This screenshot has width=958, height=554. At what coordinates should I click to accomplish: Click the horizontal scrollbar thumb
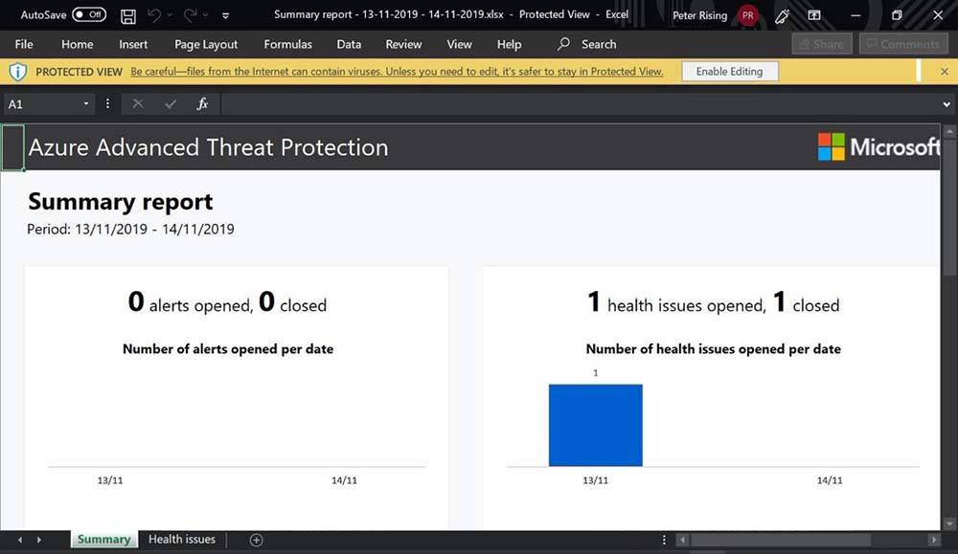pyautogui.click(x=780, y=540)
